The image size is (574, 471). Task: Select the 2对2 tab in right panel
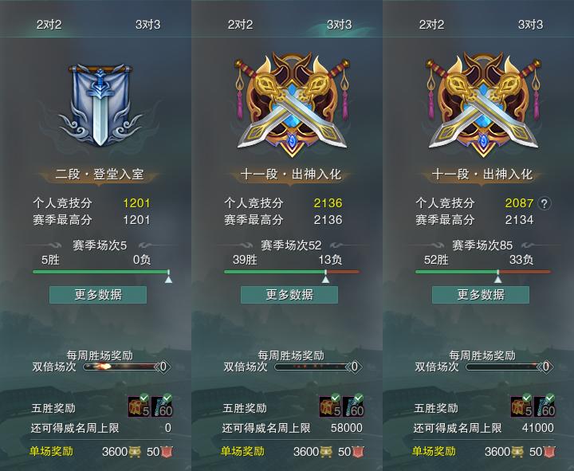pyautogui.click(x=431, y=25)
